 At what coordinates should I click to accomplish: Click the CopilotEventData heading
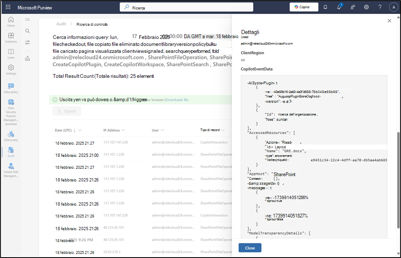256,69
